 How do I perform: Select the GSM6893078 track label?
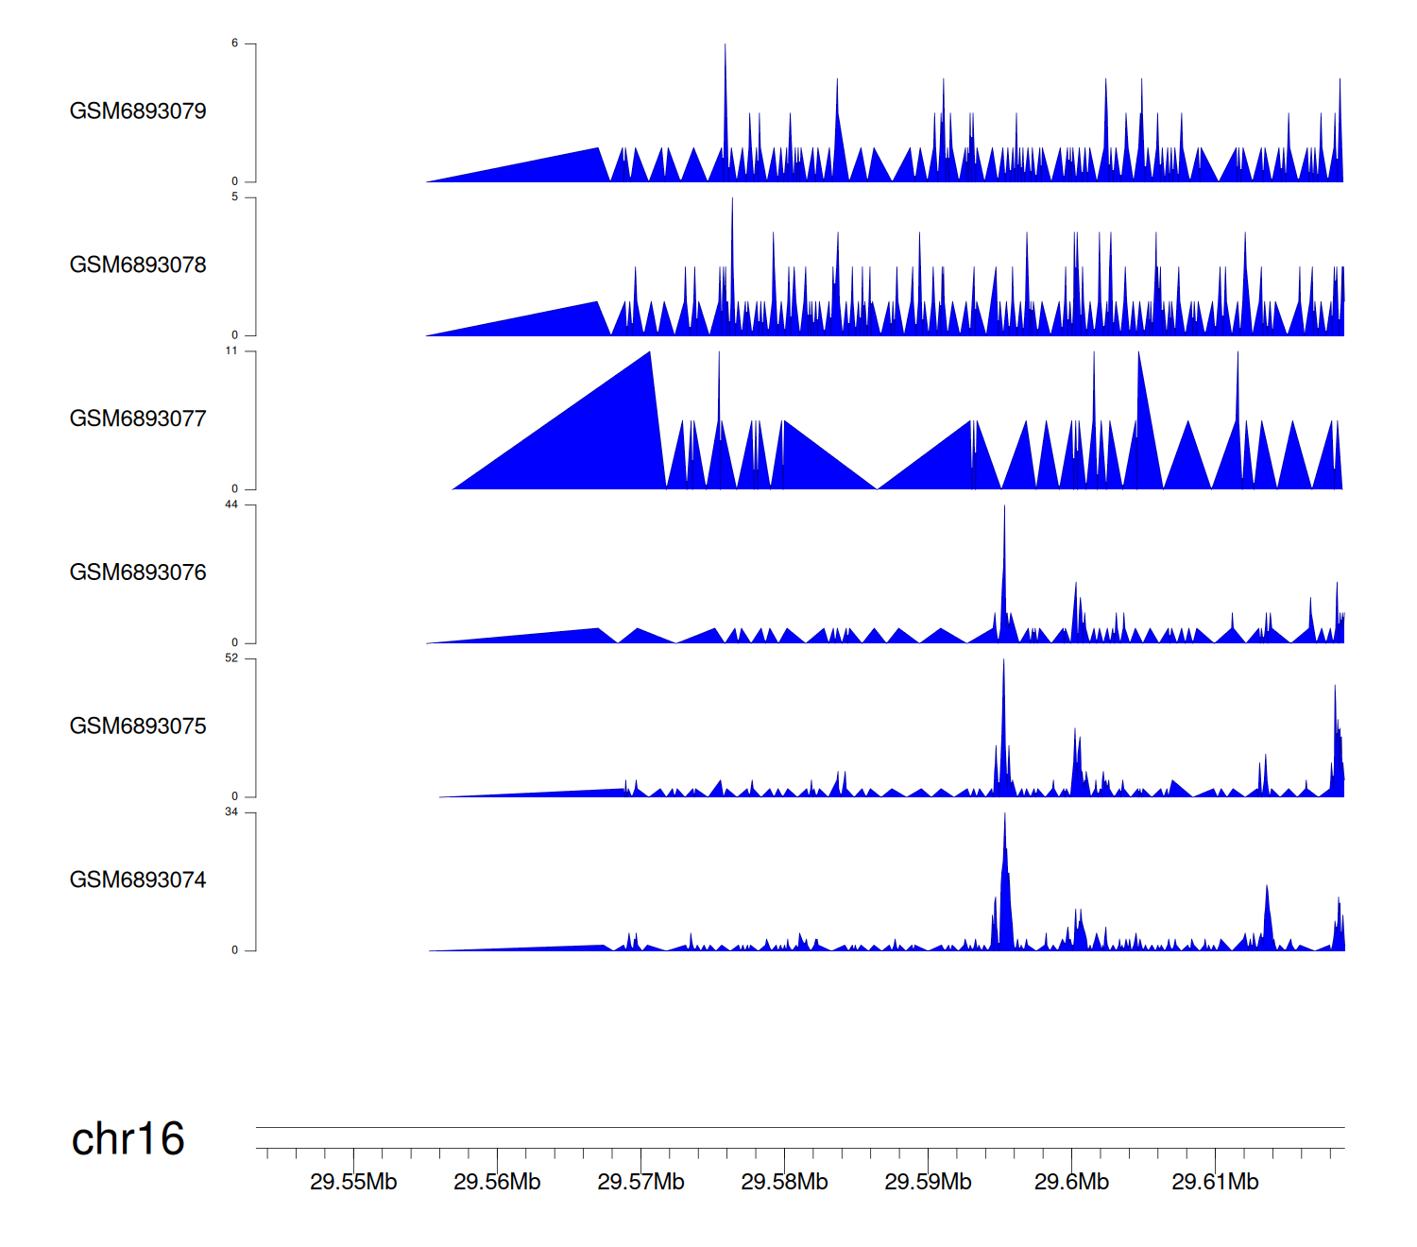click(x=138, y=265)
